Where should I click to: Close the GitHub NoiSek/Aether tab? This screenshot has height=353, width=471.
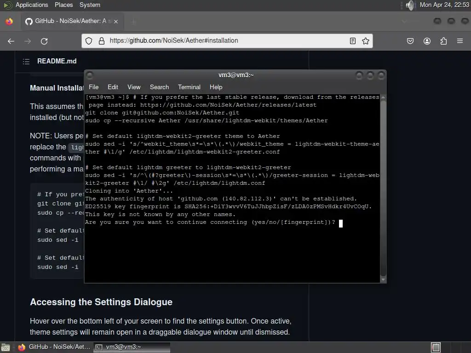[116, 21]
